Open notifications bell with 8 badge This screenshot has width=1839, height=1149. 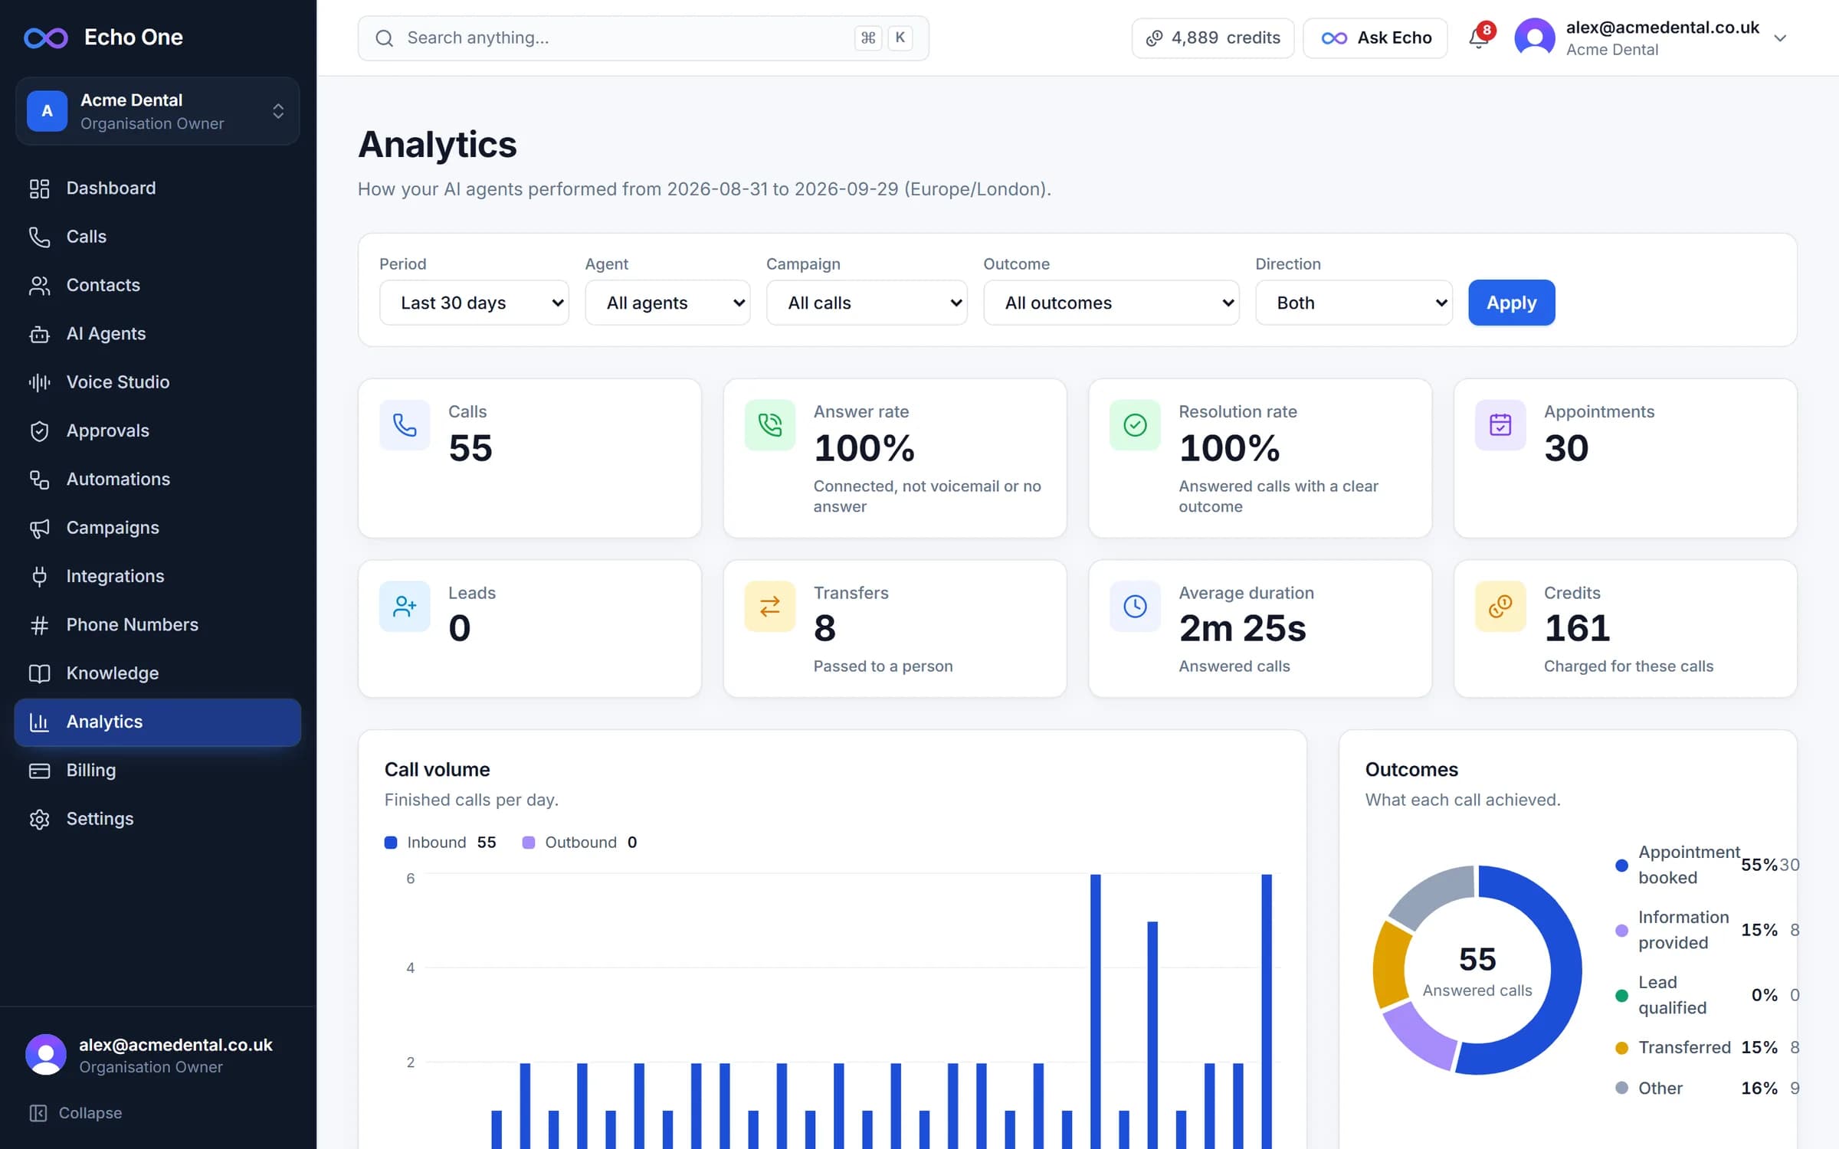pyautogui.click(x=1480, y=37)
